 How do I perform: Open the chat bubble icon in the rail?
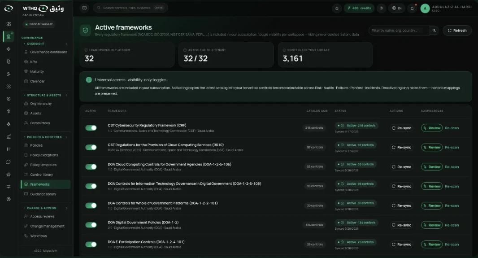9,162
